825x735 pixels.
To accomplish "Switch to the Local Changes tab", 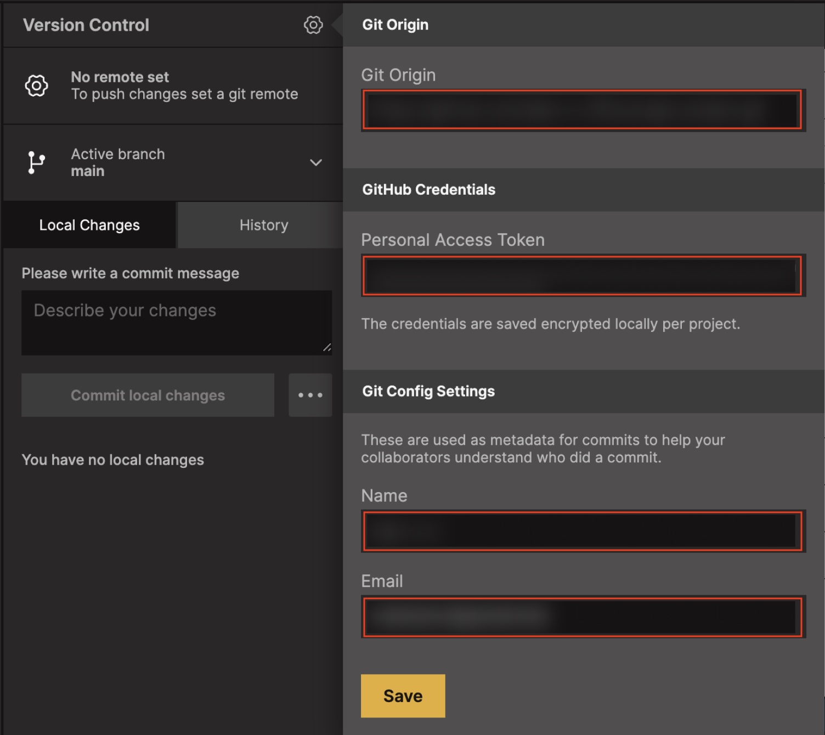I will point(89,225).
